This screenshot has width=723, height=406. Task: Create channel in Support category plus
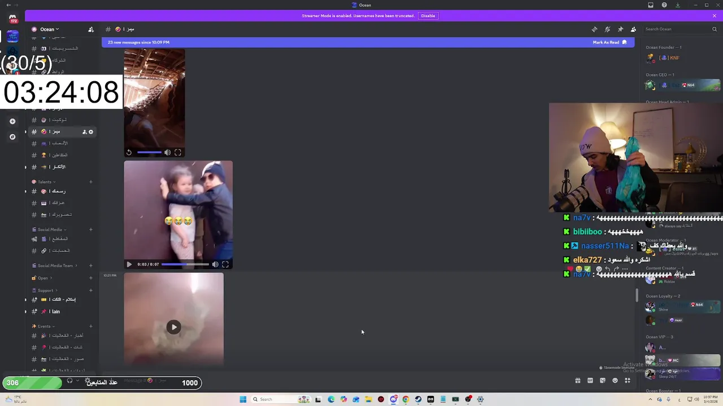(91, 290)
